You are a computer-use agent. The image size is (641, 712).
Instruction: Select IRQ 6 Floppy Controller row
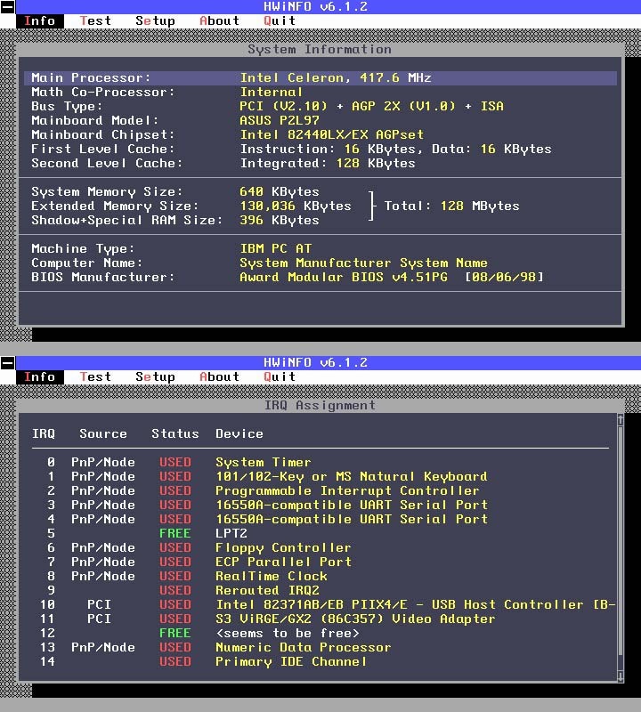(320, 547)
